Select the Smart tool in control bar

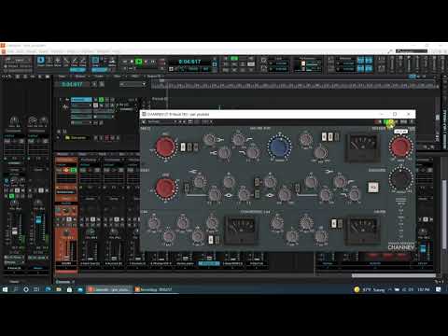coord(41,61)
